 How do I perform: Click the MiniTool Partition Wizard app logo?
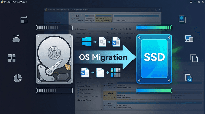[2, 2]
